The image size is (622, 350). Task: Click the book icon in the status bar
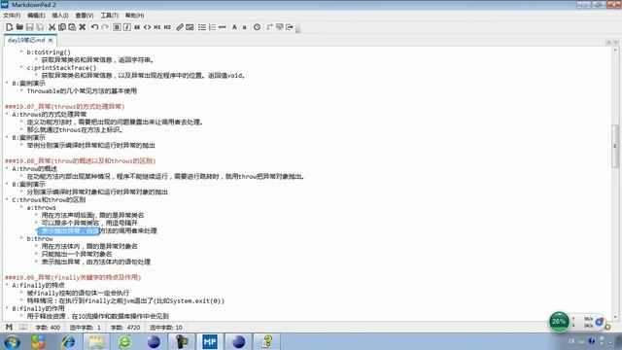[23, 327]
